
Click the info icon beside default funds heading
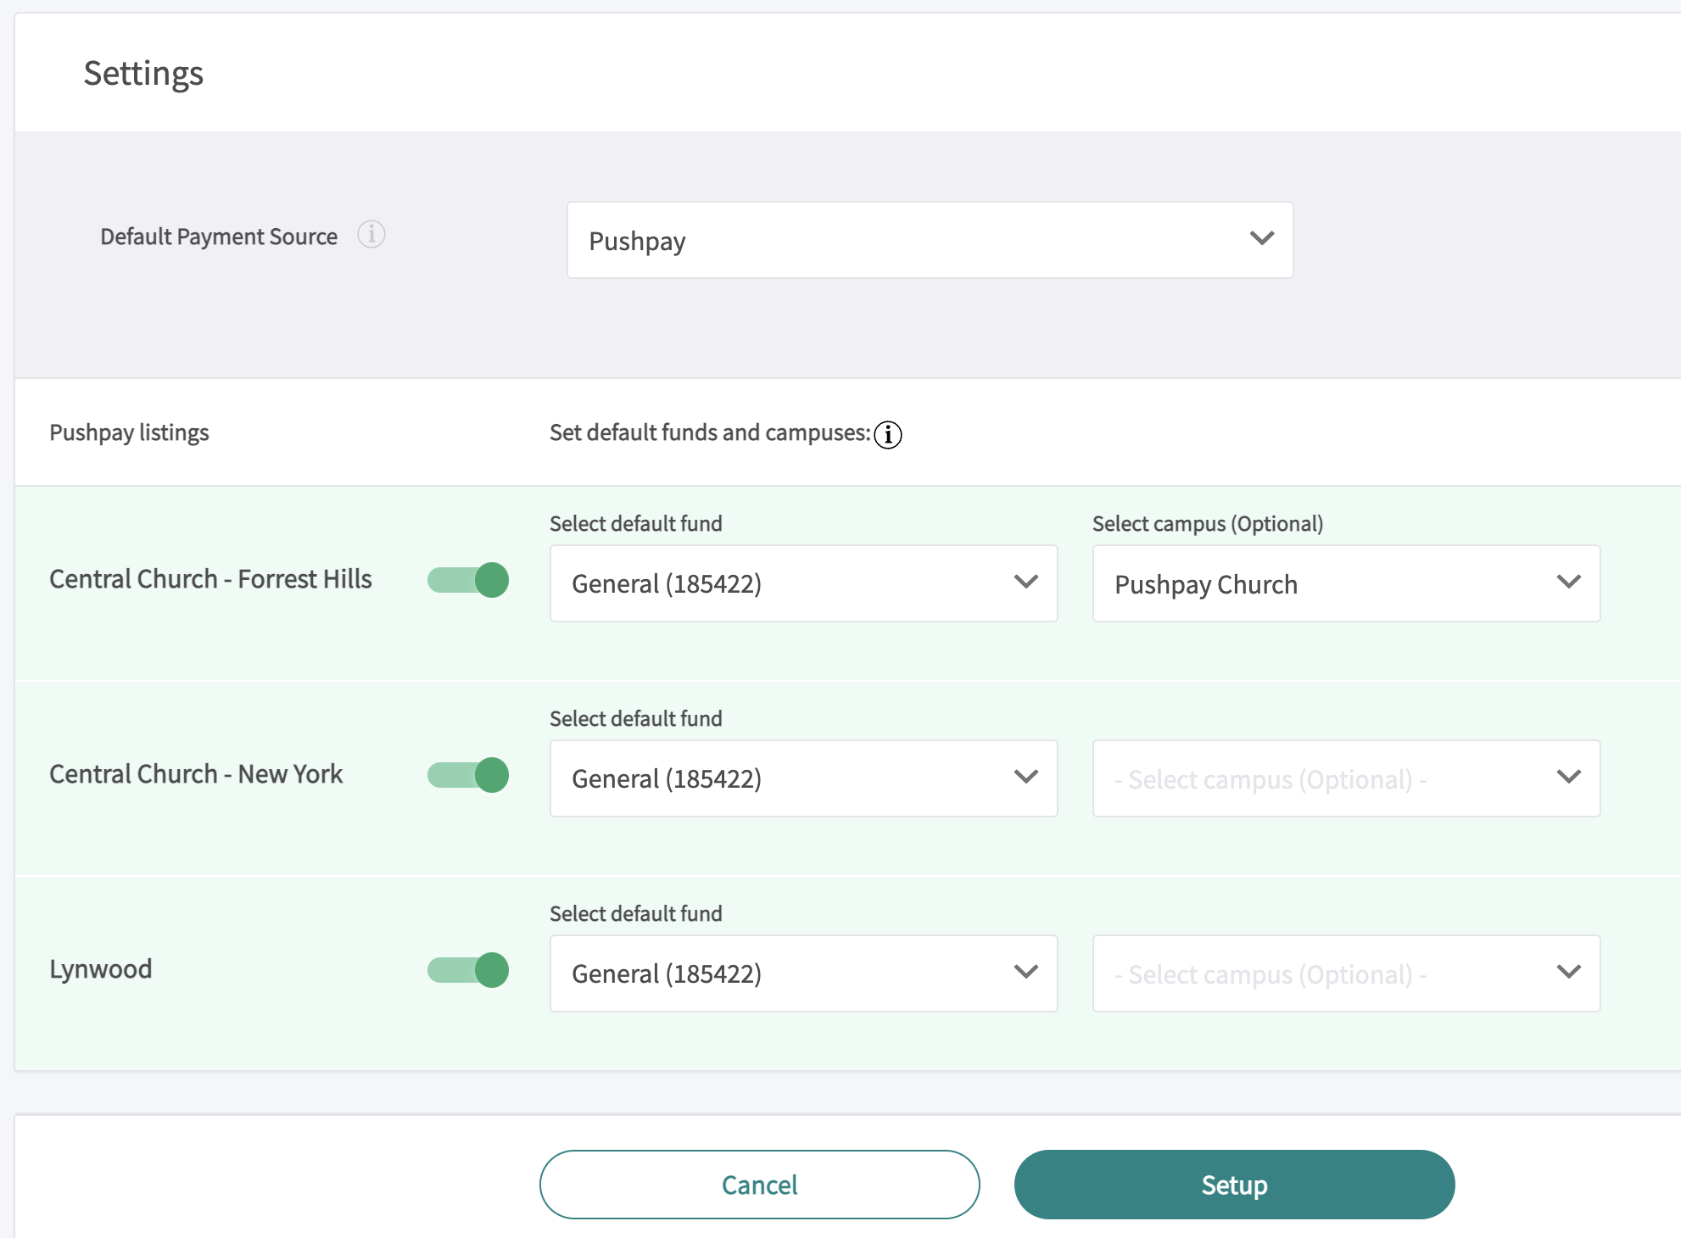(888, 435)
